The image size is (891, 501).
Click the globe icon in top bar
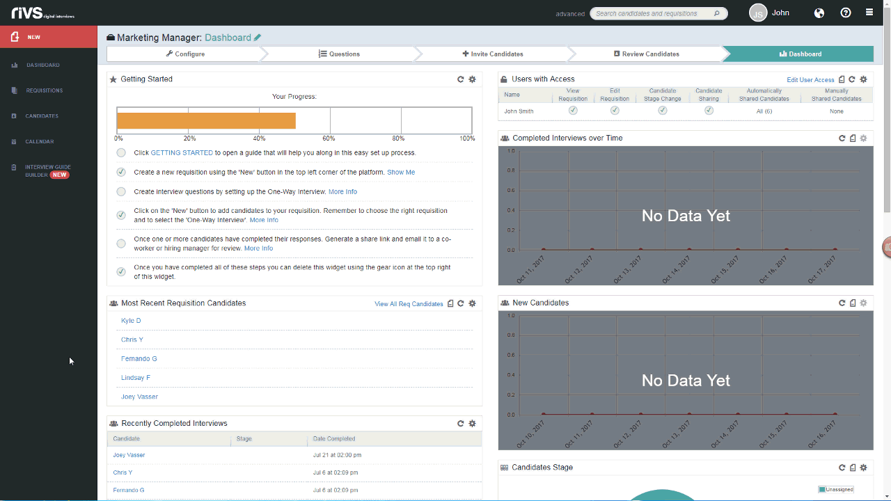[x=819, y=13]
